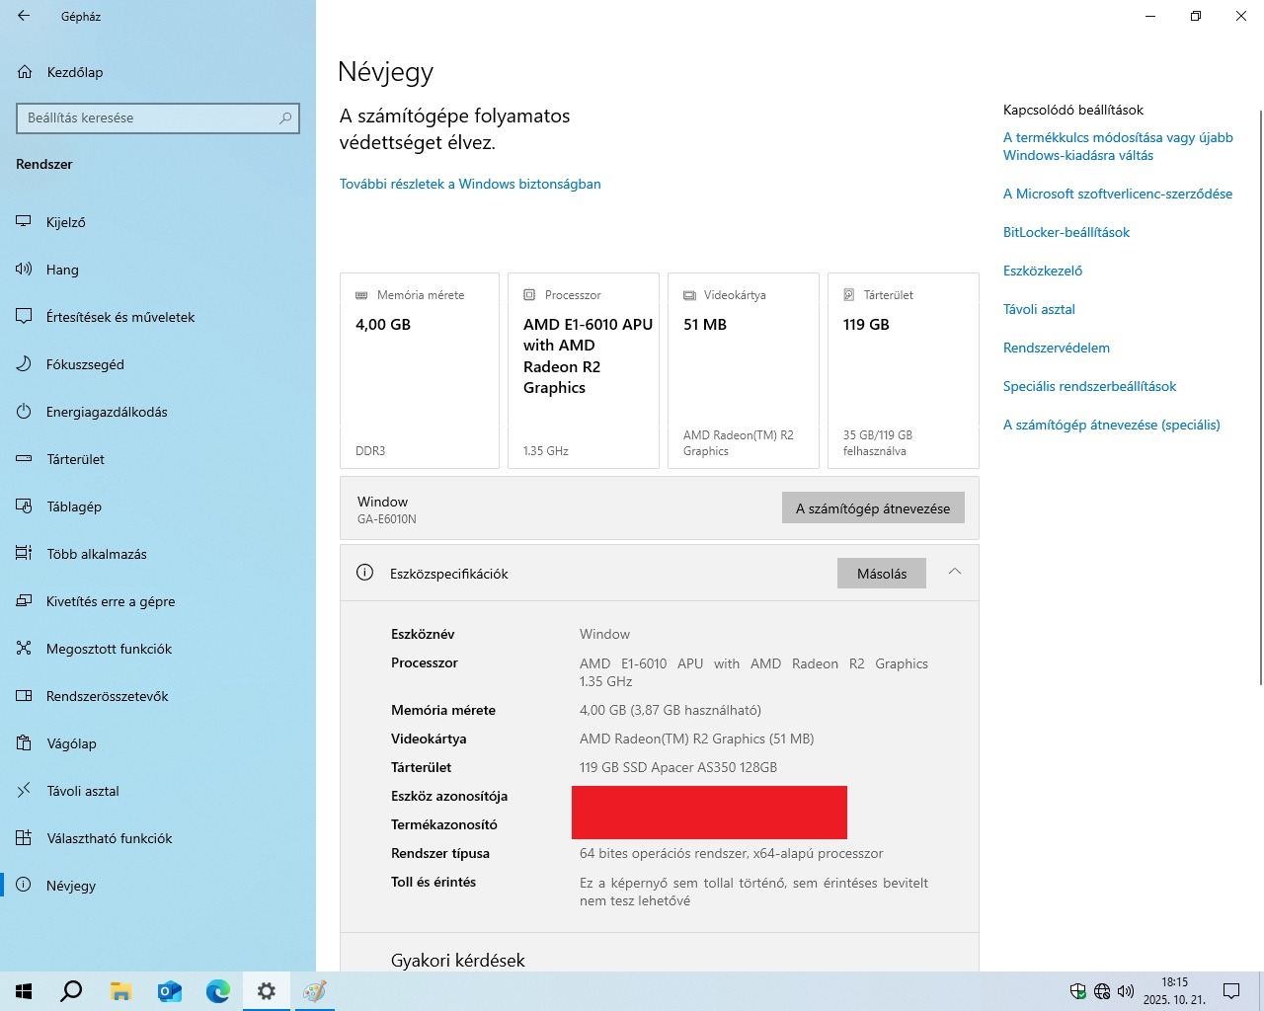The image size is (1264, 1011).
Task: Select text '119 GB SSD Apacer AS350 128GB'
Action: coord(678,767)
